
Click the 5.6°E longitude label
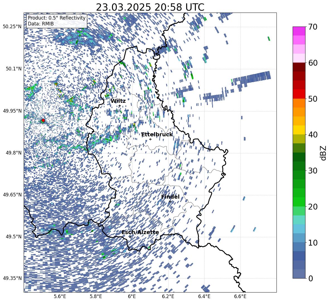click(x=60, y=296)
